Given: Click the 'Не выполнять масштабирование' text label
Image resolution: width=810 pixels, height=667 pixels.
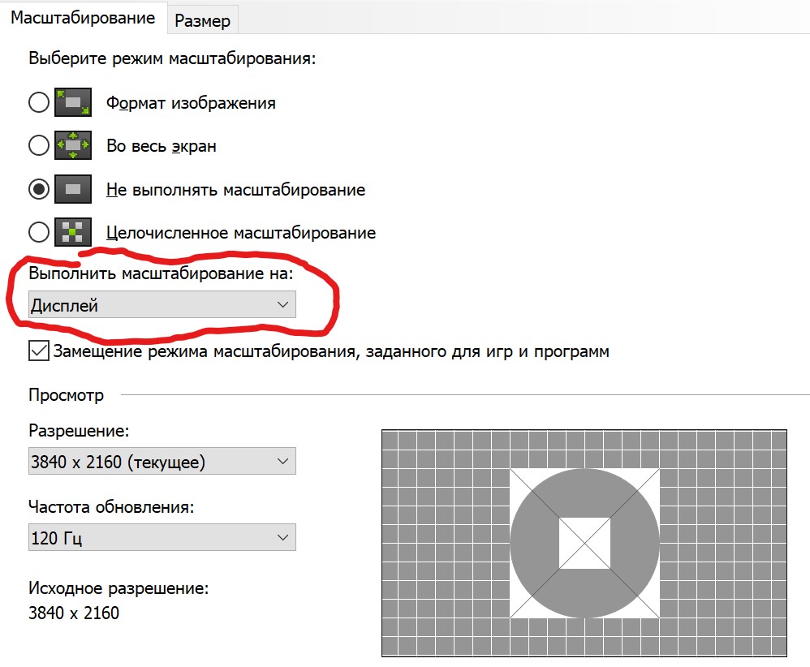Looking at the screenshot, I should (x=235, y=190).
